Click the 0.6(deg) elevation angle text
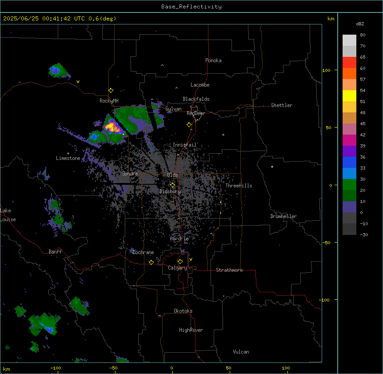 tap(102, 19)
